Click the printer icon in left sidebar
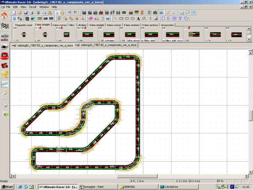Image resolution: width=253 pixels, height=190 pixels. pyautogui.click(x=5, y=104)
